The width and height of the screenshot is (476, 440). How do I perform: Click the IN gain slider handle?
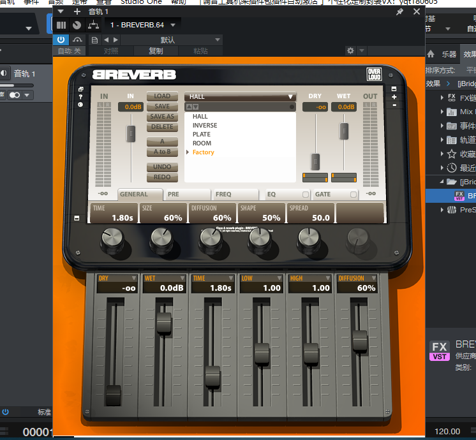[131, 133]
